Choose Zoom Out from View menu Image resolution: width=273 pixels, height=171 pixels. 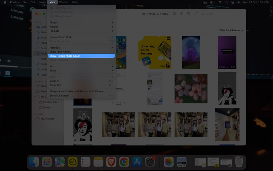coord(81,85)
